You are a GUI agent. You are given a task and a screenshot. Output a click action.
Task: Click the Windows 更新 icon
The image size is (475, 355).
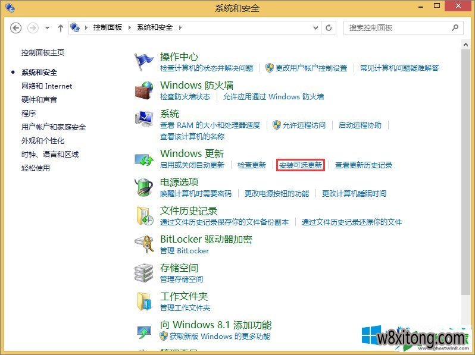(144, 159)
